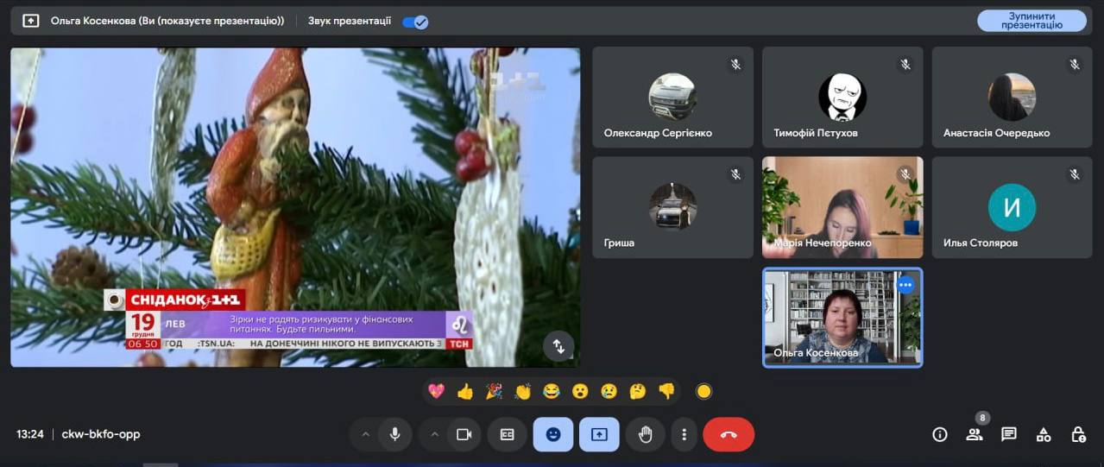Open tile options on Ольга Косенкова

pyautogui.click(x=905, y=285)
